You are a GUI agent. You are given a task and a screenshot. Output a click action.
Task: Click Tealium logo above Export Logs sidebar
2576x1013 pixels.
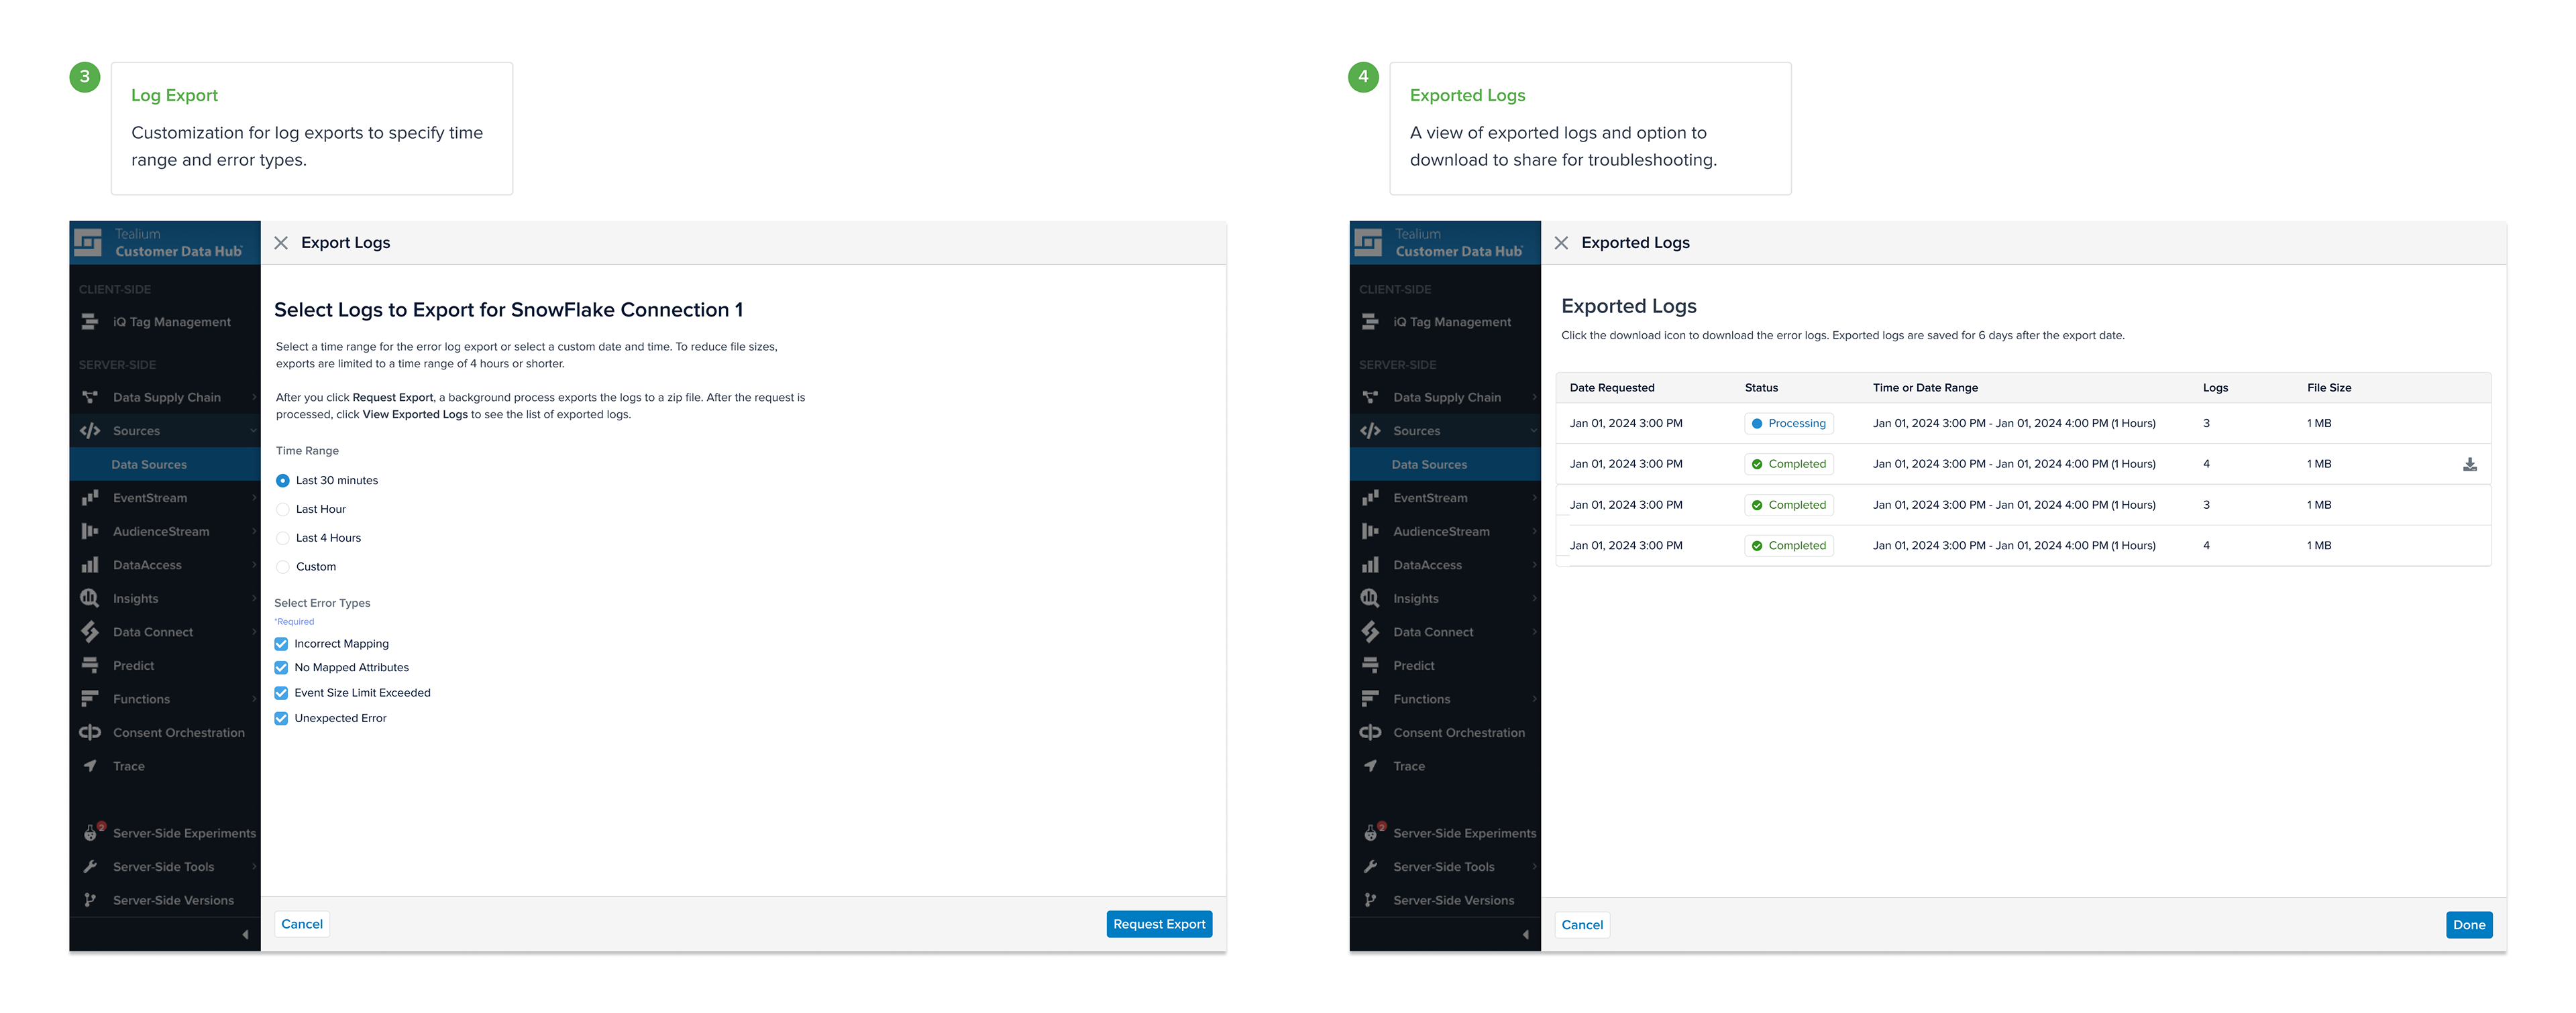(x=88, y=243)
